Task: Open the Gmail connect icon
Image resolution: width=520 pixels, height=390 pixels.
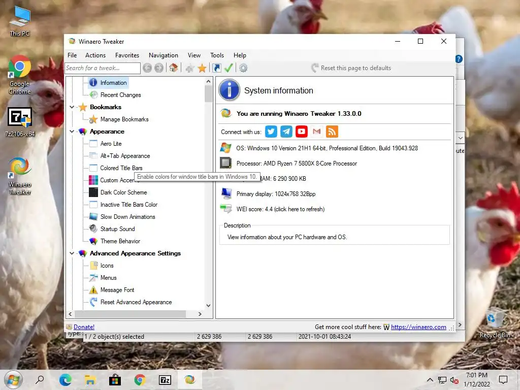Action: (x=317, y=132)
